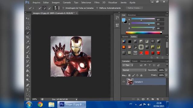Select the Eyedropper tool

click(27, 42)
